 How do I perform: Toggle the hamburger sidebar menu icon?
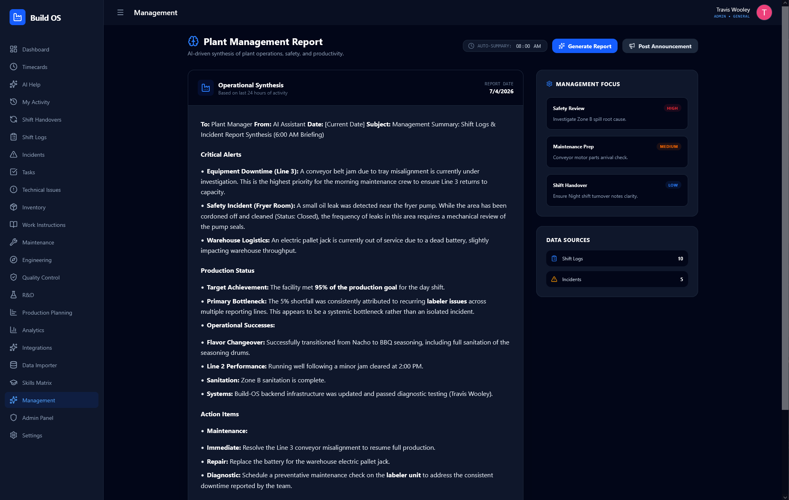(120, 13)
